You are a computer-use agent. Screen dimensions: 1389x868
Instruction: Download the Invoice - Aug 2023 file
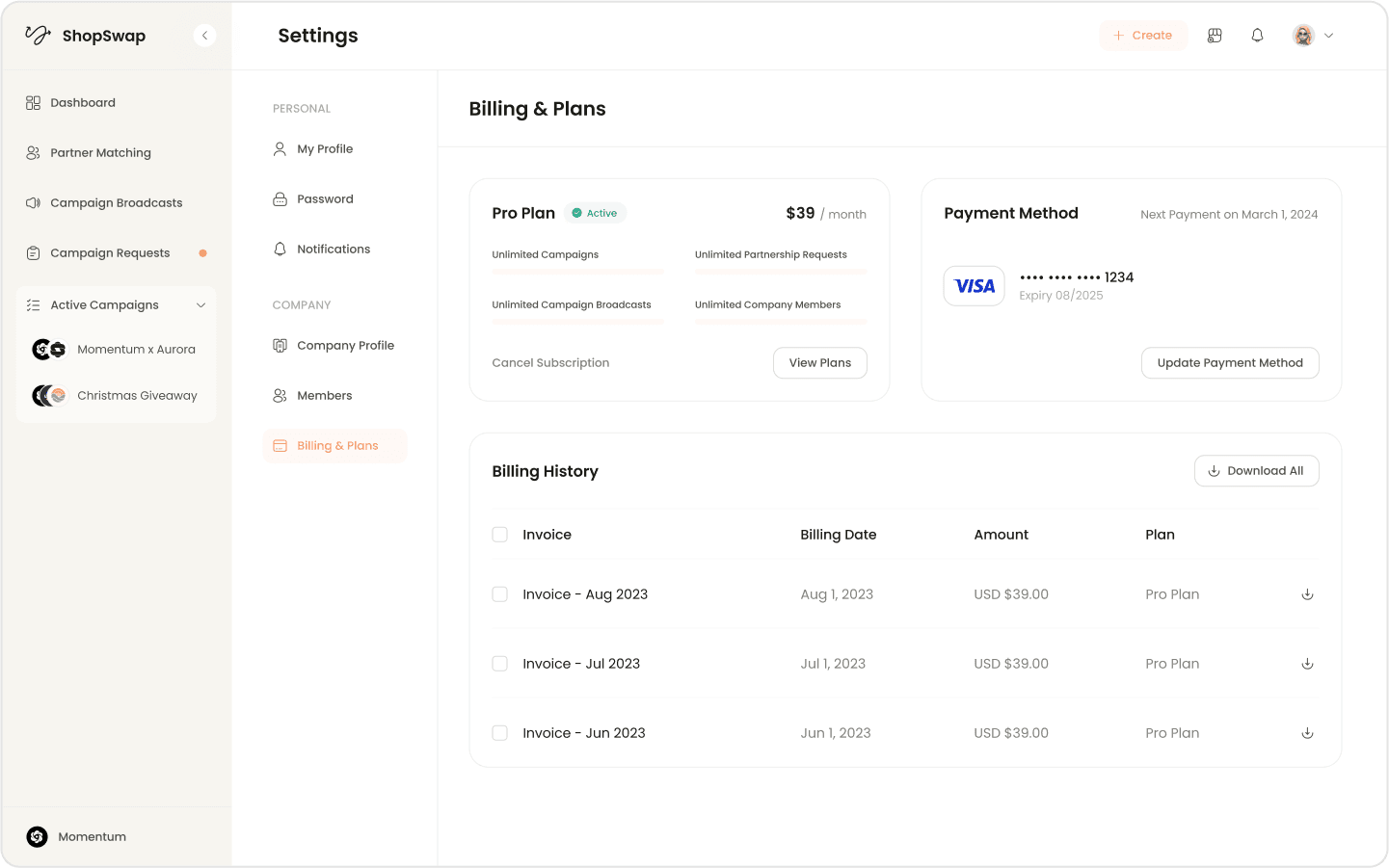coord(1307,594)
